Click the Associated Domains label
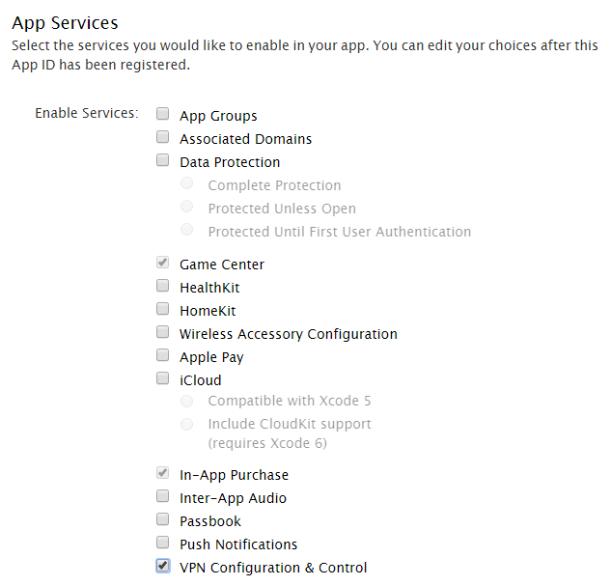This screenshot has width=611, height=586. coord(245,139)
